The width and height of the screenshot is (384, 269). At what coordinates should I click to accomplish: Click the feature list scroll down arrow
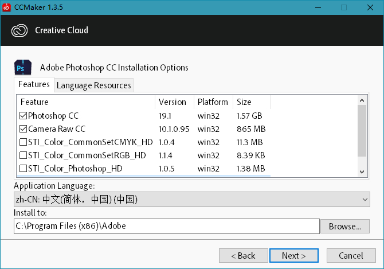(362, 171)
